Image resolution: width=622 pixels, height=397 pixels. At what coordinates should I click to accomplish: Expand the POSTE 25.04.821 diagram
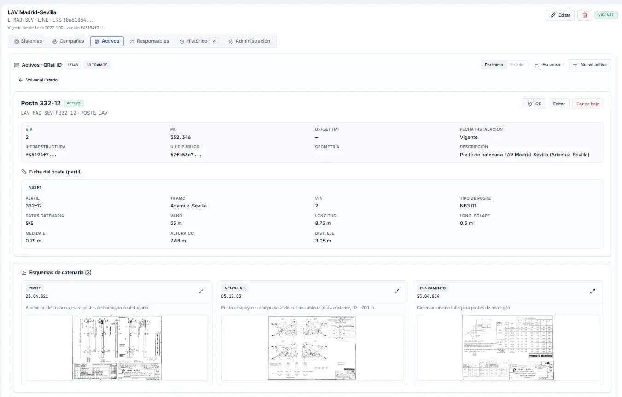[201, 291]
